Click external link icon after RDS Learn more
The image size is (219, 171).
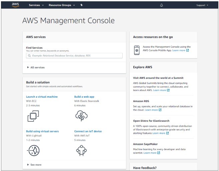(160, 110)
